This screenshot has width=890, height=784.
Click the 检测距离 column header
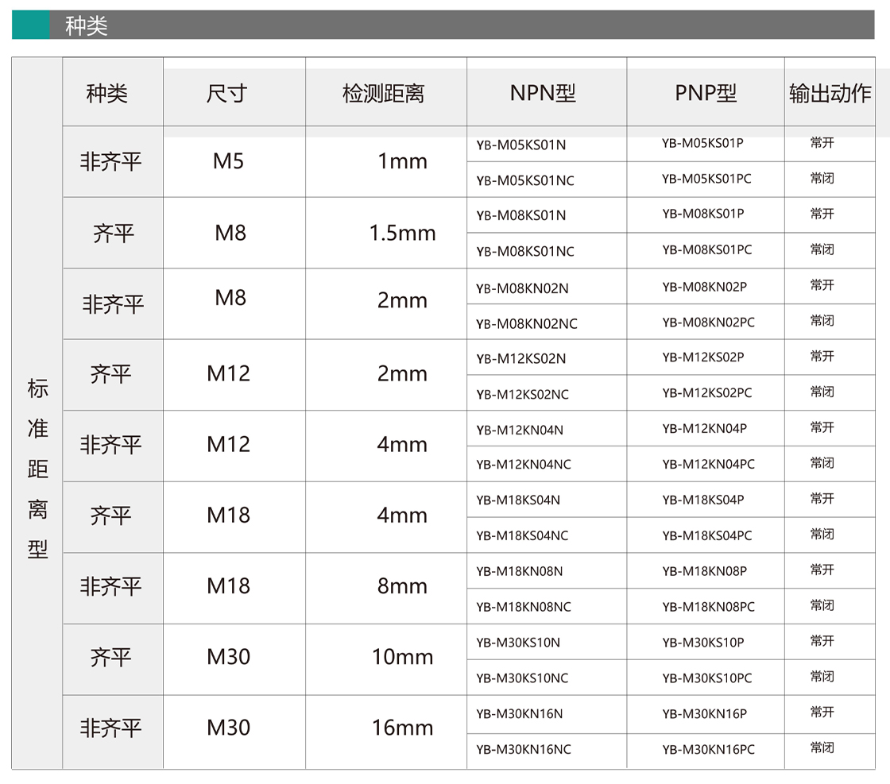pyautogui.click(x=384, y=94)
